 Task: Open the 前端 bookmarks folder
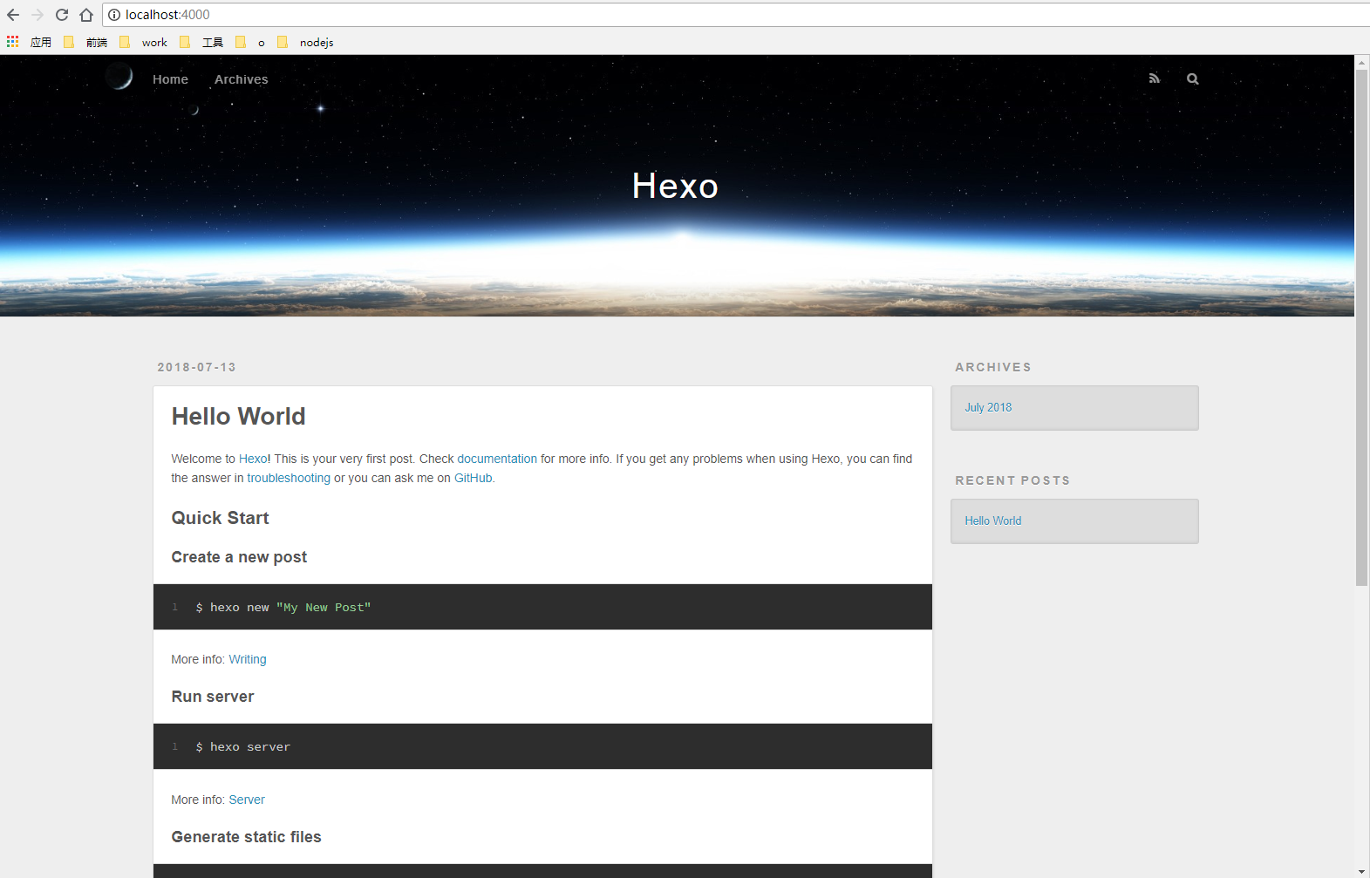click(x=85, y=42)
